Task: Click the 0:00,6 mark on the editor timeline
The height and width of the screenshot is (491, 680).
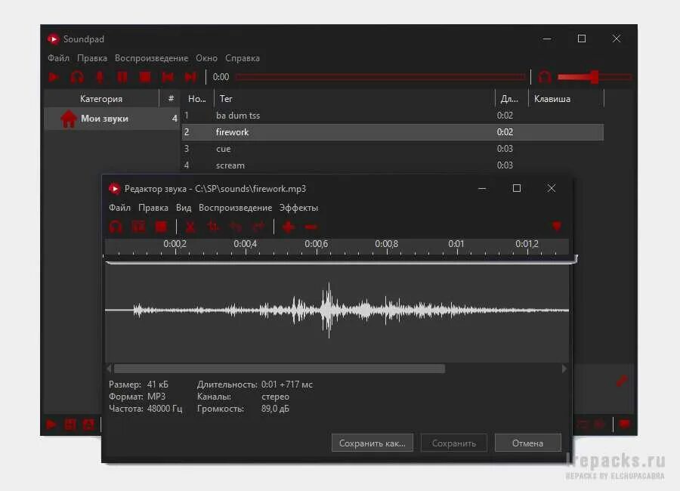Action: (316, 244)
